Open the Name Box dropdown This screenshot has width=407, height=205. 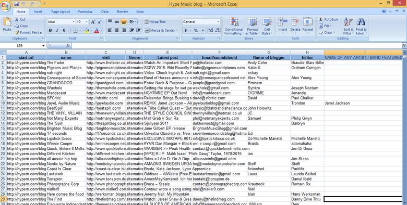pyautogui.click(x=43, y=46)
